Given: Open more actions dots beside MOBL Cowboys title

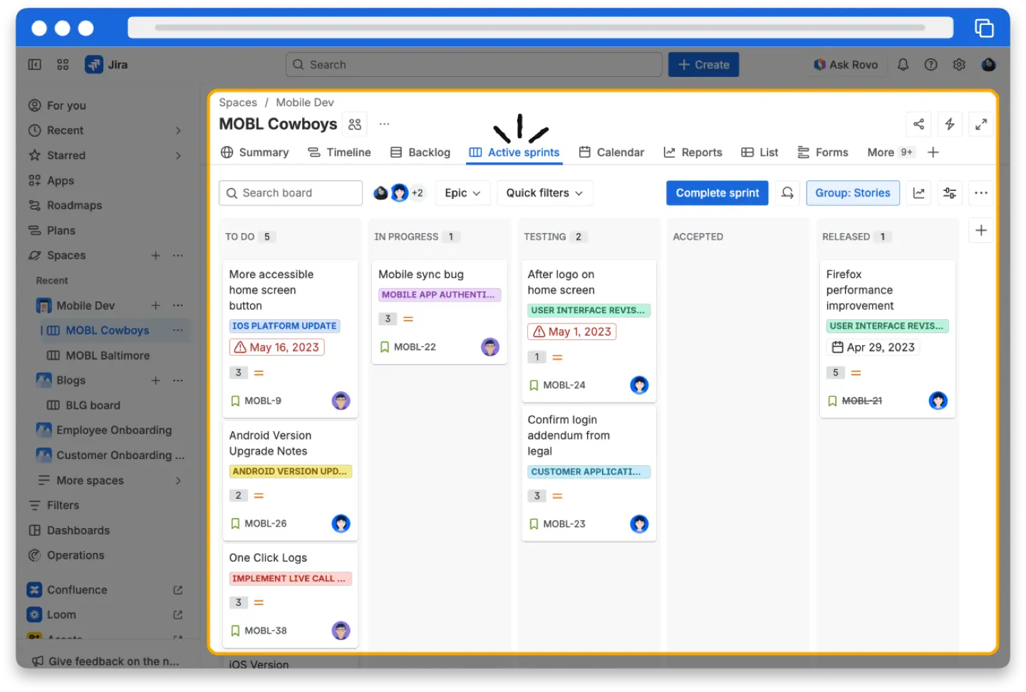Looking at the screenshot, I should pyautogui.click(x=384, y=124).
